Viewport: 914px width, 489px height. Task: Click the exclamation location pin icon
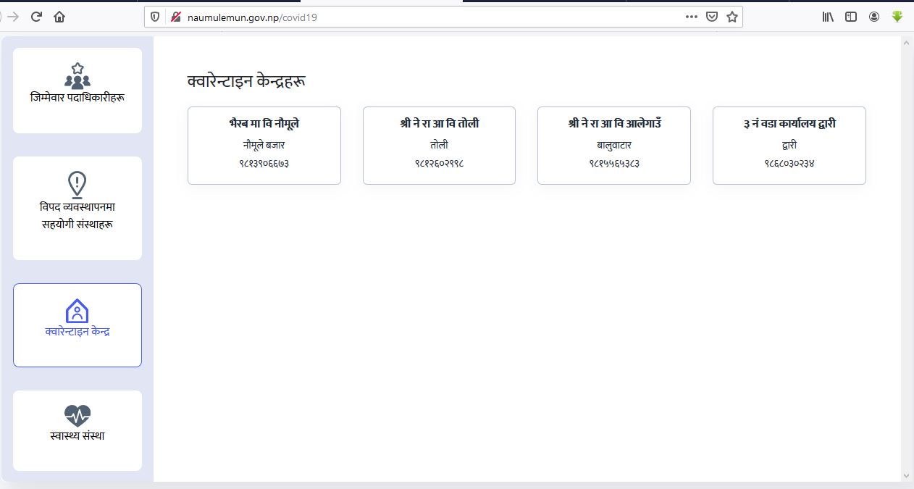(77, 185)
